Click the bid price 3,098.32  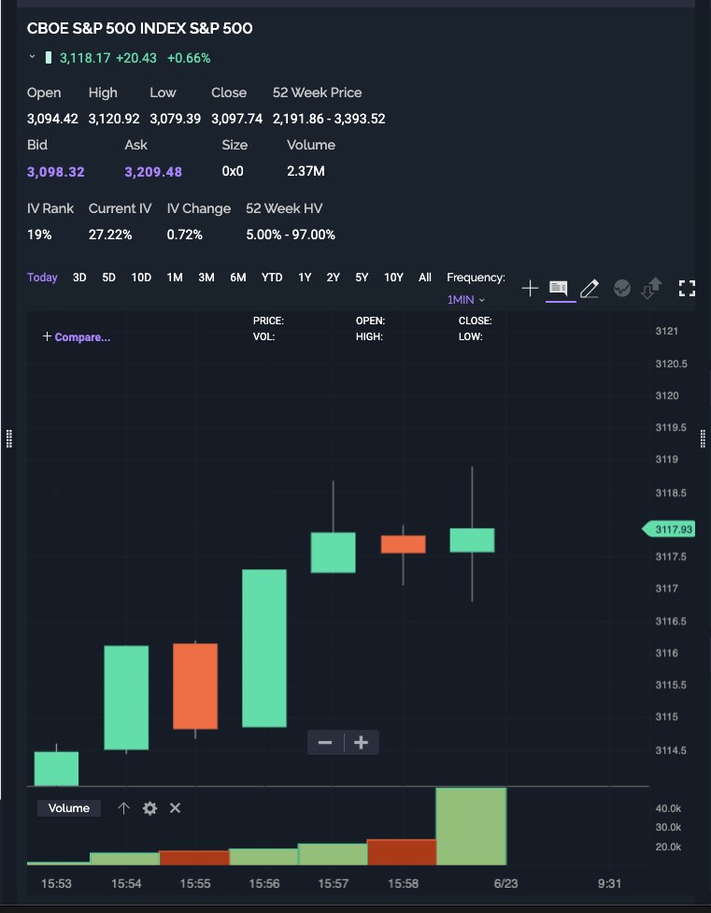[55, 172]
